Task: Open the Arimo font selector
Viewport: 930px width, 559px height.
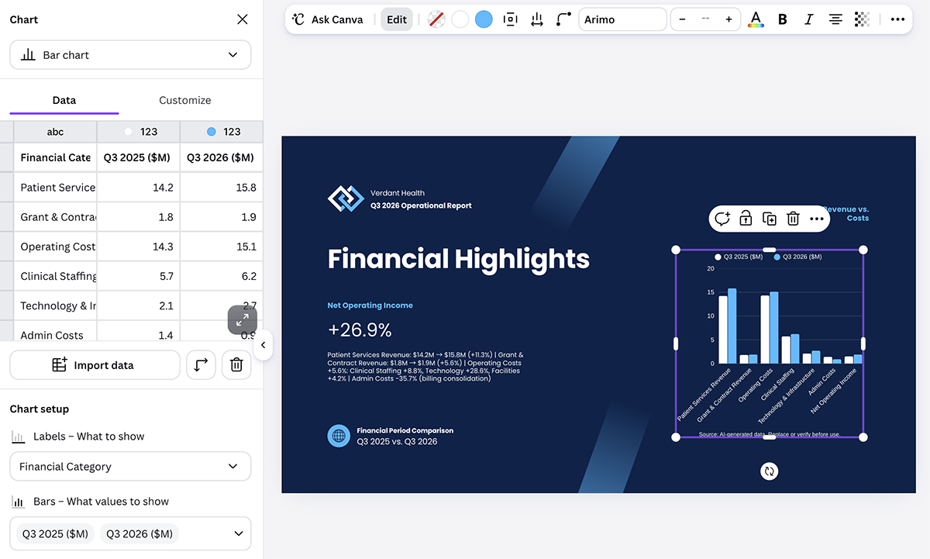Action: pos(622,19)
